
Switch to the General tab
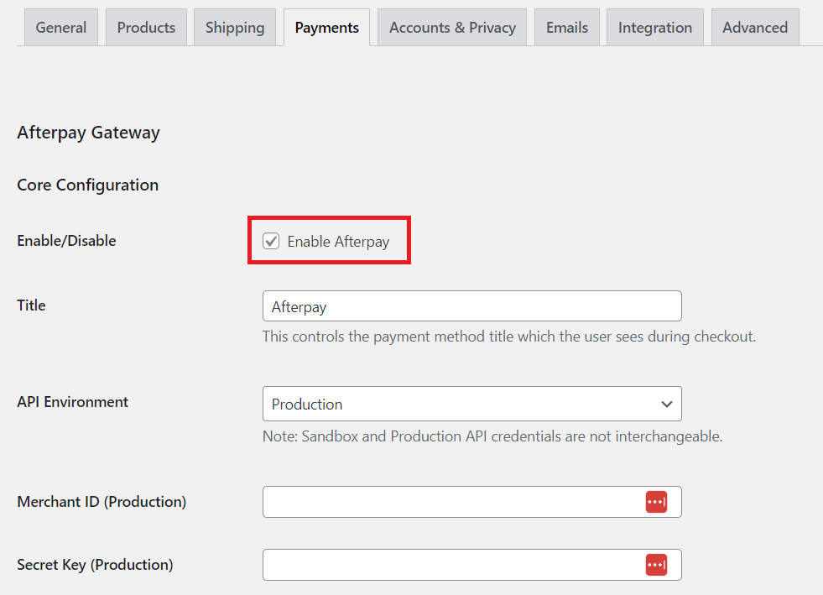coord(61,28)
